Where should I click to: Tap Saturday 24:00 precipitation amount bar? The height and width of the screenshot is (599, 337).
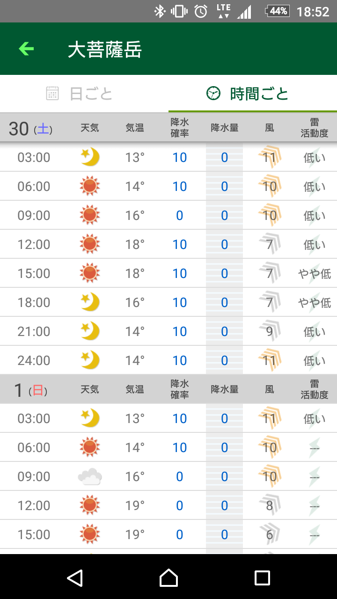pos(225,360)
